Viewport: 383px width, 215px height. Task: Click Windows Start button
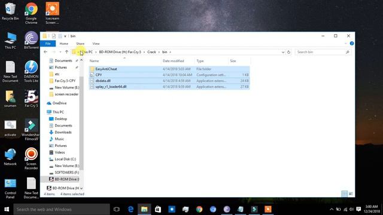pyautogui.click(x=7, y=210)
